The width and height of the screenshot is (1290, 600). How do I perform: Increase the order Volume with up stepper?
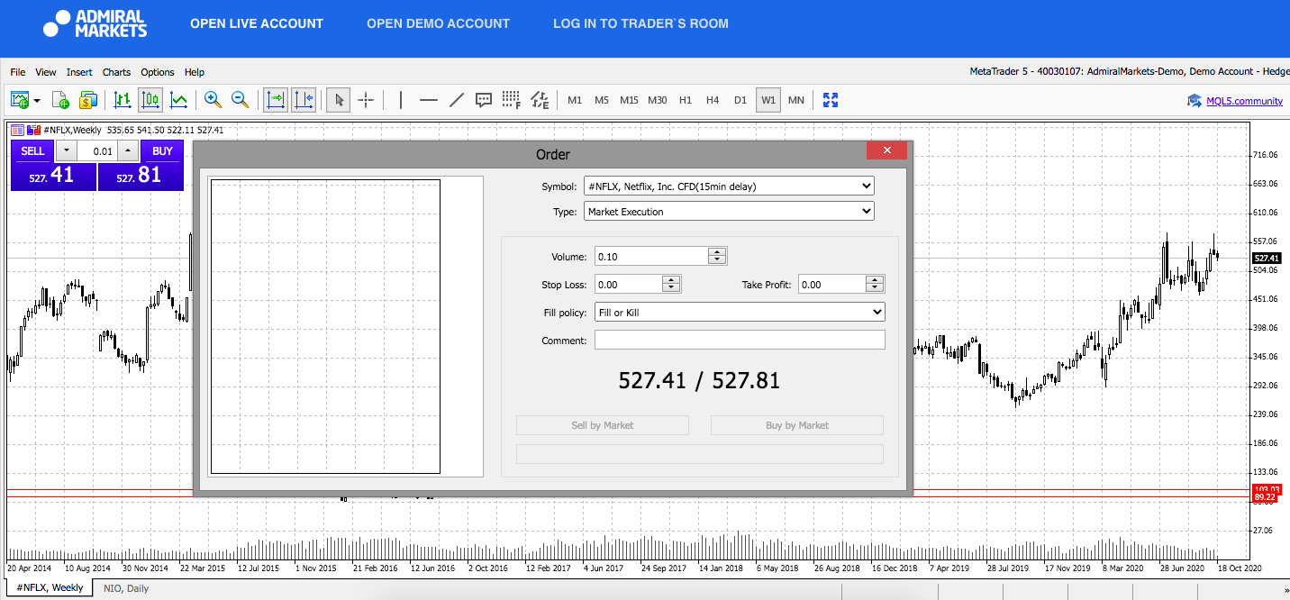tap(717, 252)
